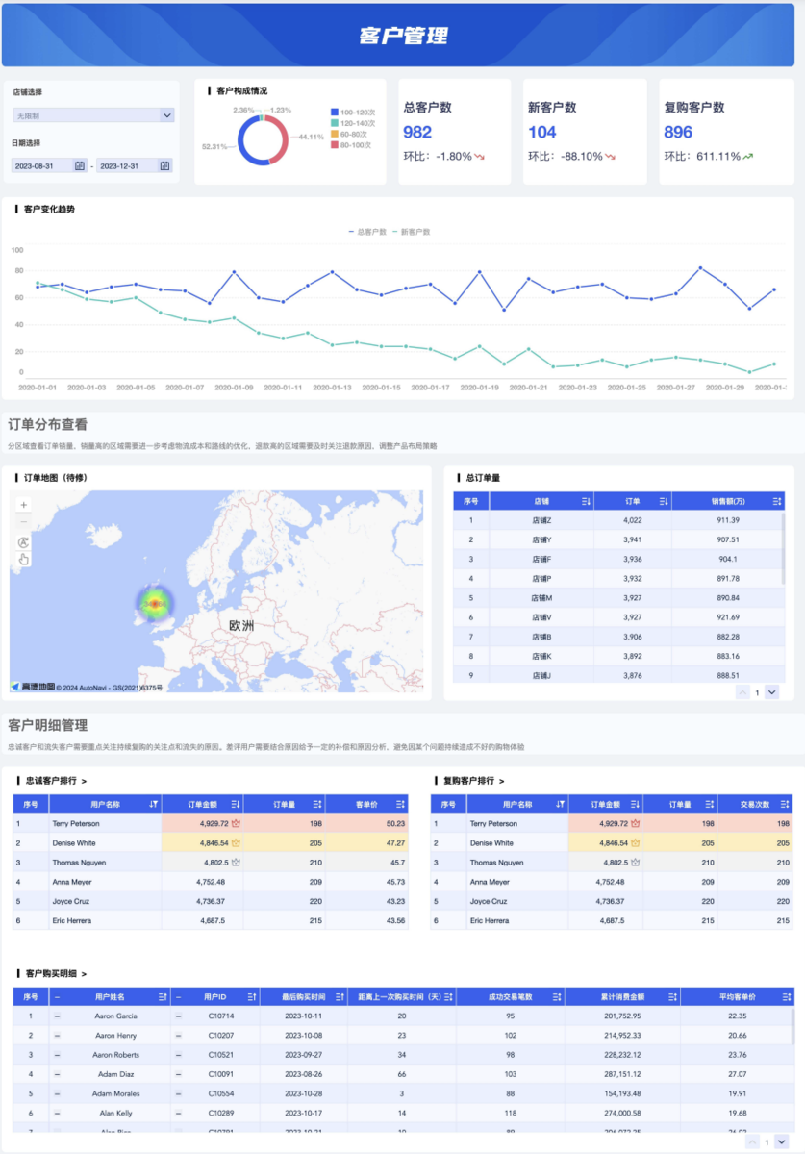Click Adam Morales in purchase details
Screen dimensions: 805x1154
point(116,1093)
